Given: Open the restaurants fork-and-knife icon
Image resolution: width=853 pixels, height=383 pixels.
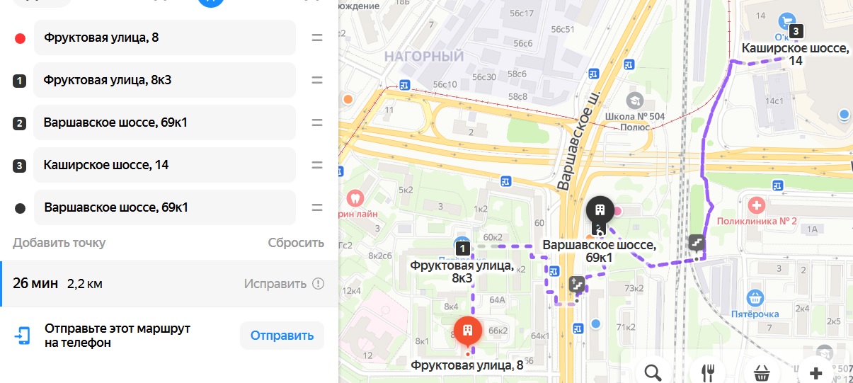Looking at the screenshot, I should (x=707, y=372).
